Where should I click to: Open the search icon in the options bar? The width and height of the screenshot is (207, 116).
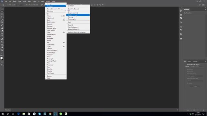200,5
